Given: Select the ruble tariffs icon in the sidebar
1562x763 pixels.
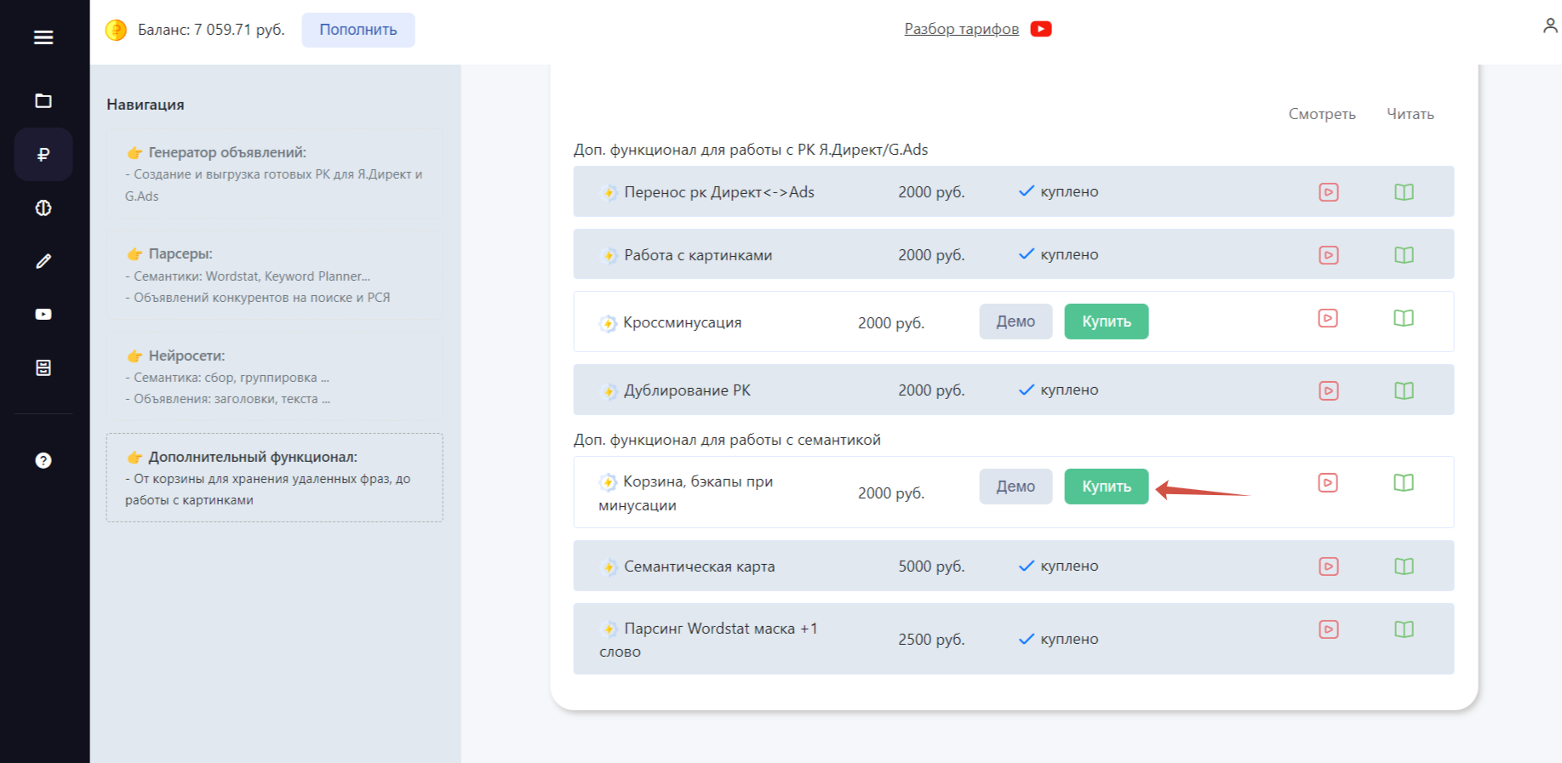Looking at the screenshot, I should (43, 154).
